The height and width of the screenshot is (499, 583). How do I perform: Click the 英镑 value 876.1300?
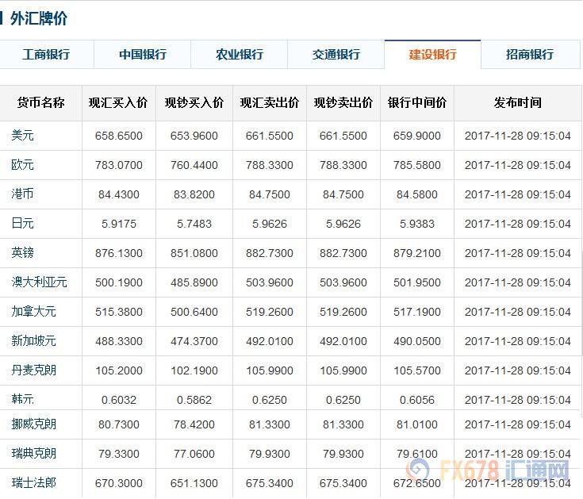point(119,253)
